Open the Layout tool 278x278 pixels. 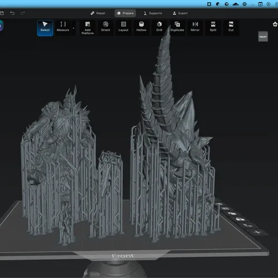[x=123, y=28]
